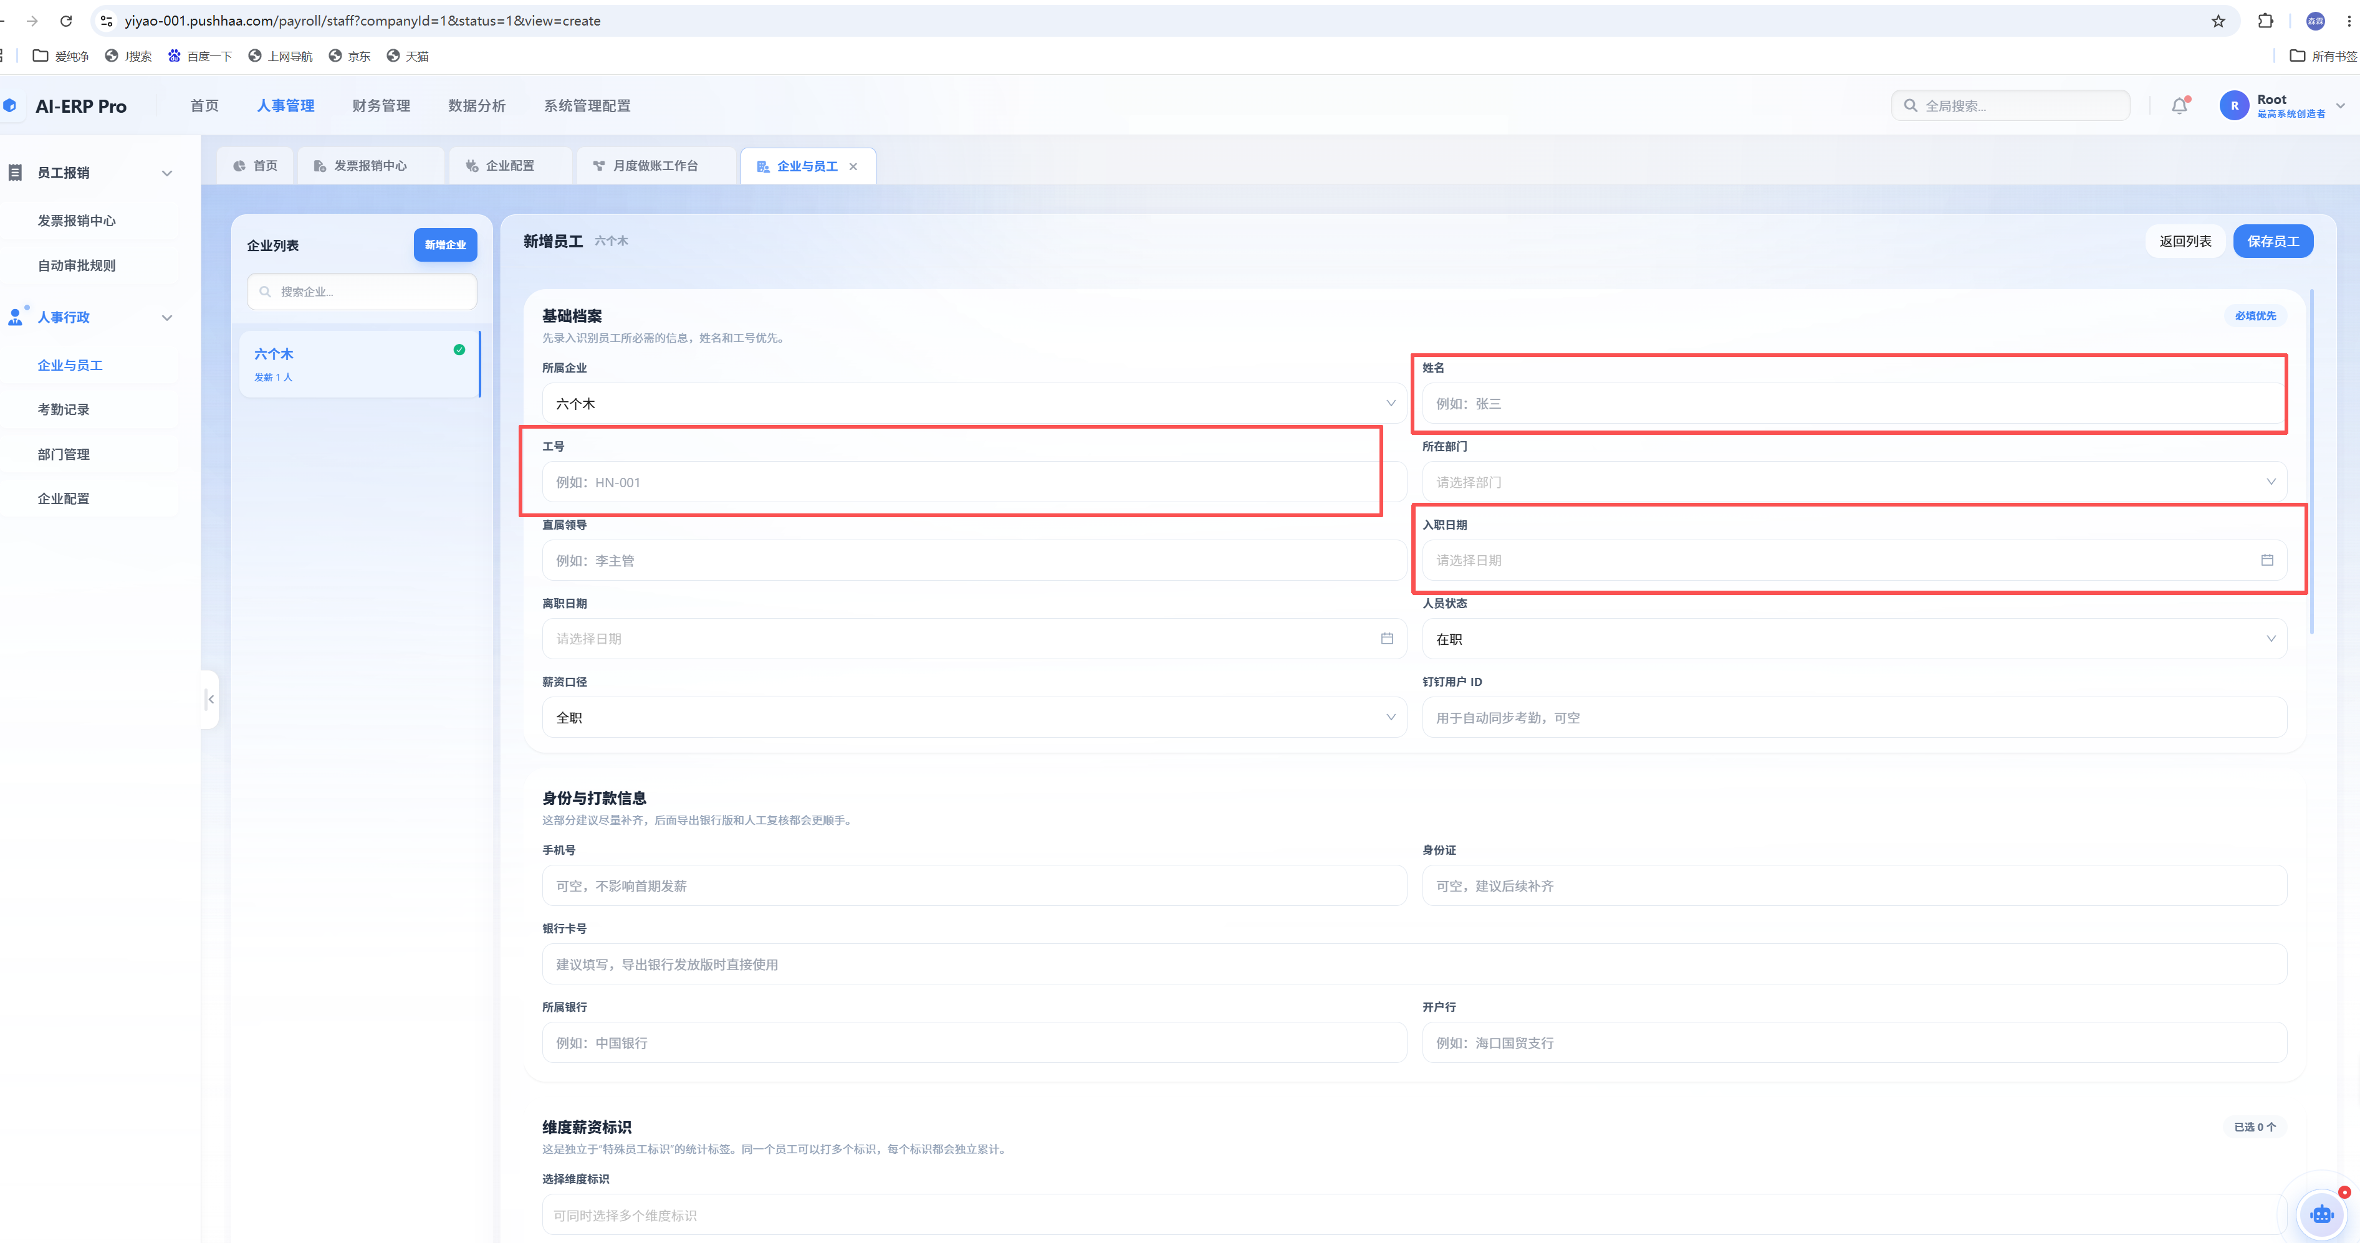
Task: Open calendar icon for 离职日期
Action: pyautogui.click(x=1387, y=639)
